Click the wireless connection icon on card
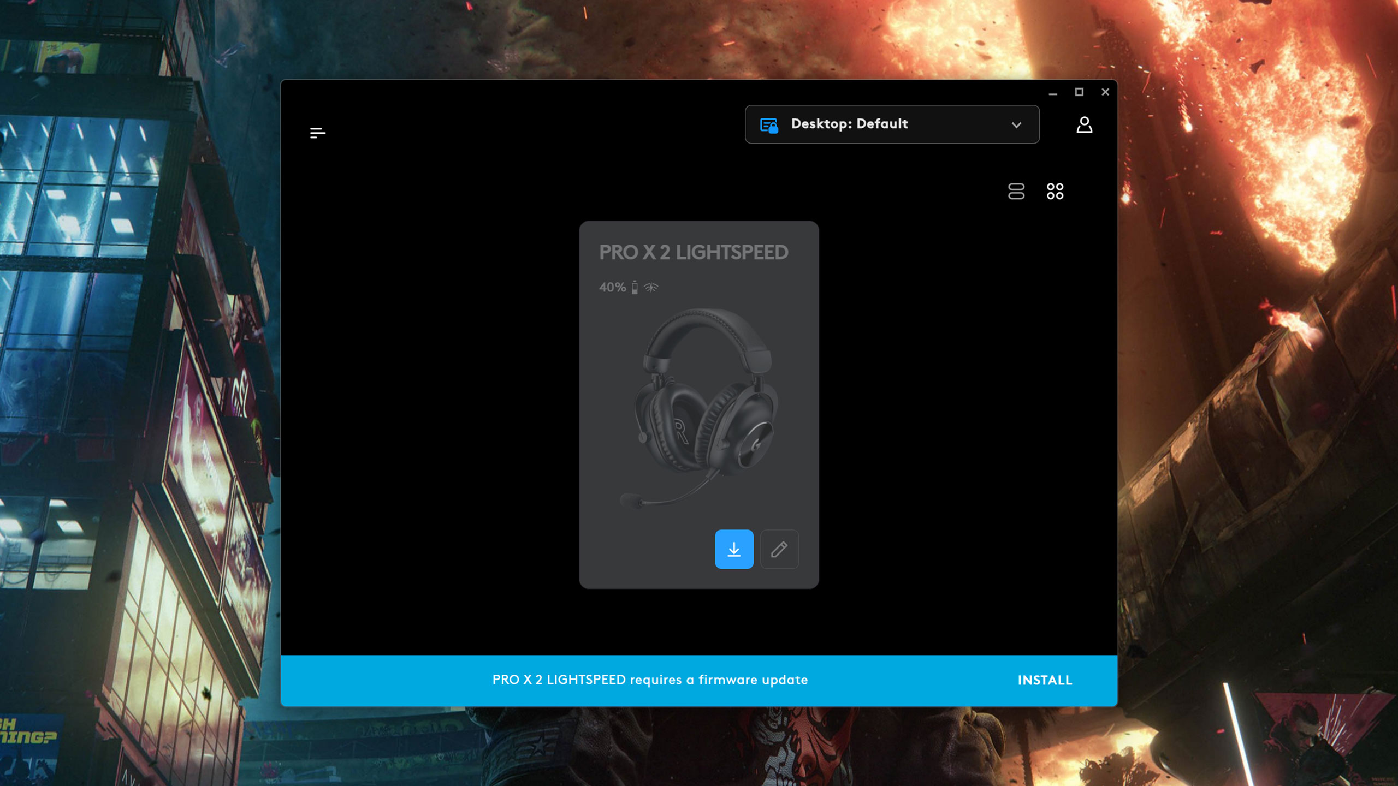Viewport: 1398px width, 786px height. pyautogui.click(x=651, y=287)
